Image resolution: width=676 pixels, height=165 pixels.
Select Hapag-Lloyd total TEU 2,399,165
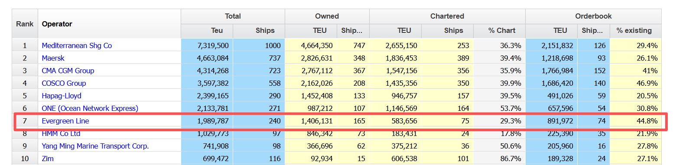[x=207, y=96]
